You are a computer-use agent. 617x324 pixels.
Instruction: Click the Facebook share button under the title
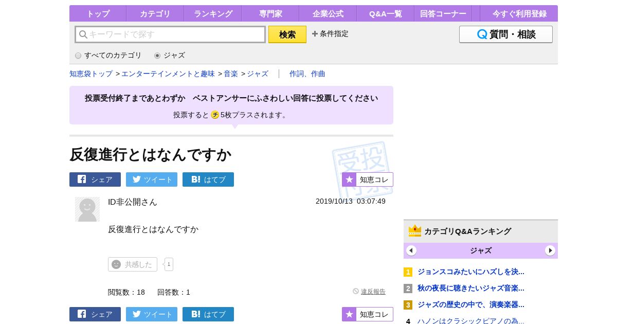(95, 179)
